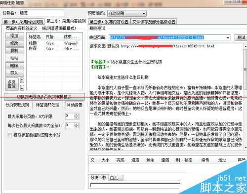Click the 完成 column header in download list
This screenshot has height=194, width=247.
click(x=121, y=160)
